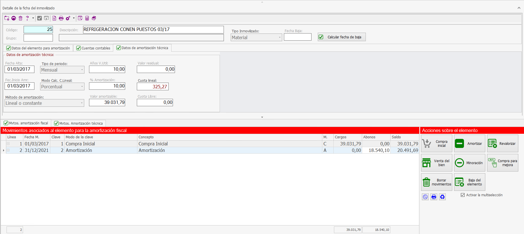Click the new folder icon in toolbar
This screenshot has width=524, height=234.
[x=7, y=18]
